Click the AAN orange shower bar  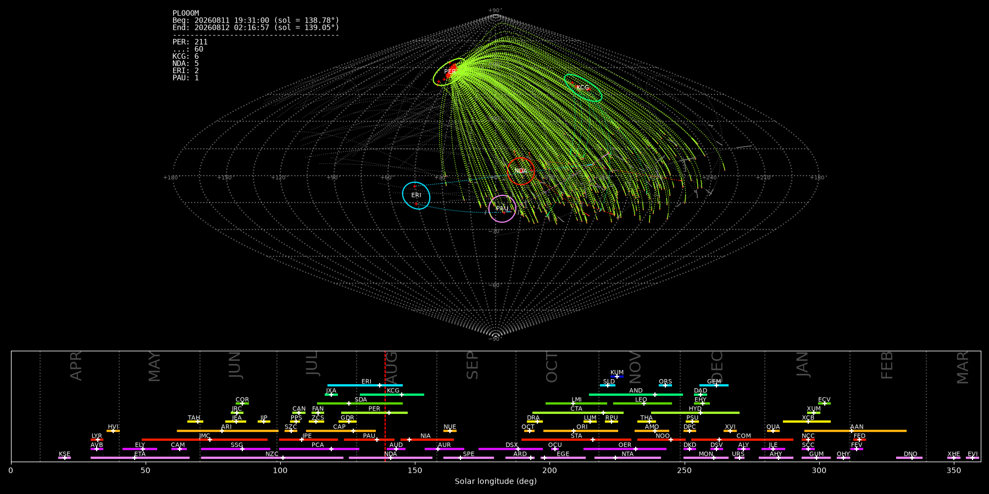point(855,431)
